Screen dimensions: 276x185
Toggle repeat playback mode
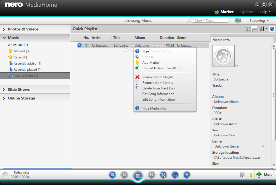coord(175,175)
